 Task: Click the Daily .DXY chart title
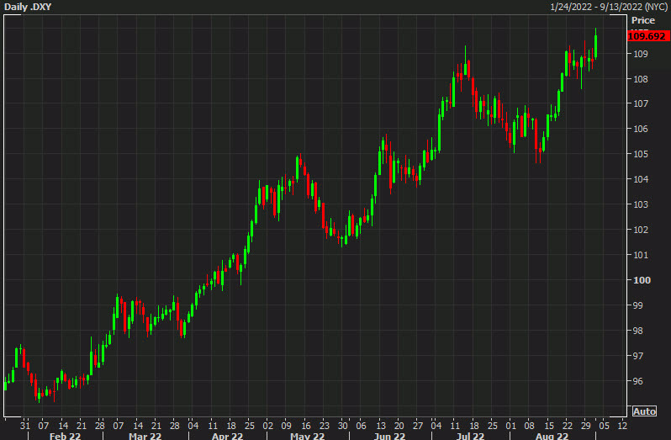point(29,7)
